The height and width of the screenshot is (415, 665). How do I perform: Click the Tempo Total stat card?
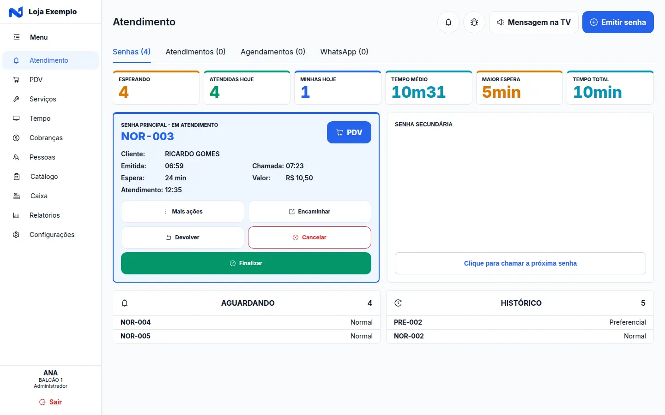(610, 88)
